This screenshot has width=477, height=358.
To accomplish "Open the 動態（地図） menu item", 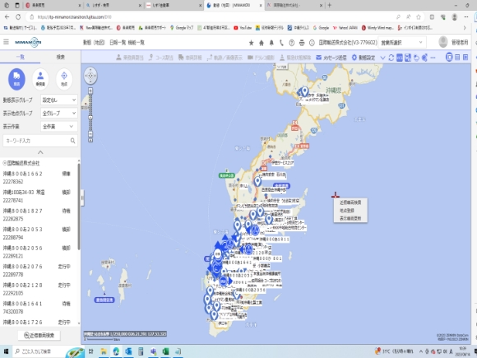I will coord(94,43).
